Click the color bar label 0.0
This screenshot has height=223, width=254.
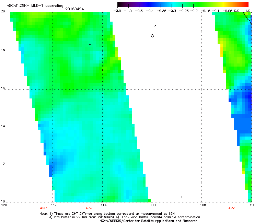237,11
